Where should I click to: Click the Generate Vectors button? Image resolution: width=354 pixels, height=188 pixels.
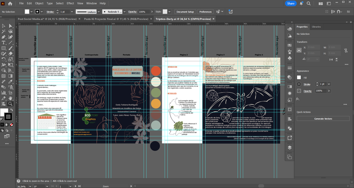tap(323, 119)
